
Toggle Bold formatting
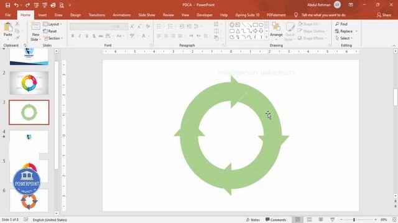(x=73, y=36)
